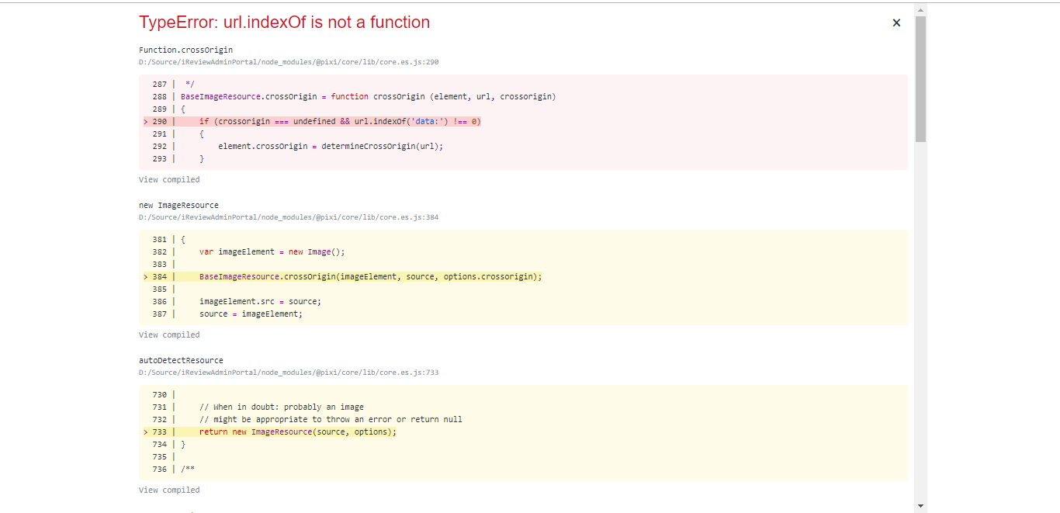Close the error overlay with the X
Screen dimensions: 1060x513
point(896,23)
